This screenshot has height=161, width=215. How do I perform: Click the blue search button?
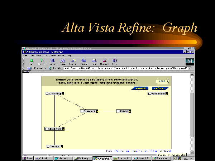[x=140, y=88]
